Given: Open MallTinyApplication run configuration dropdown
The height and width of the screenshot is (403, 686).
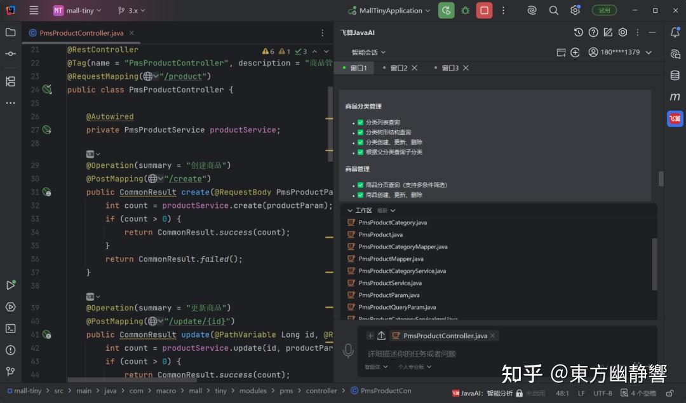Looking at the screenshot, I should coord(389,11).
